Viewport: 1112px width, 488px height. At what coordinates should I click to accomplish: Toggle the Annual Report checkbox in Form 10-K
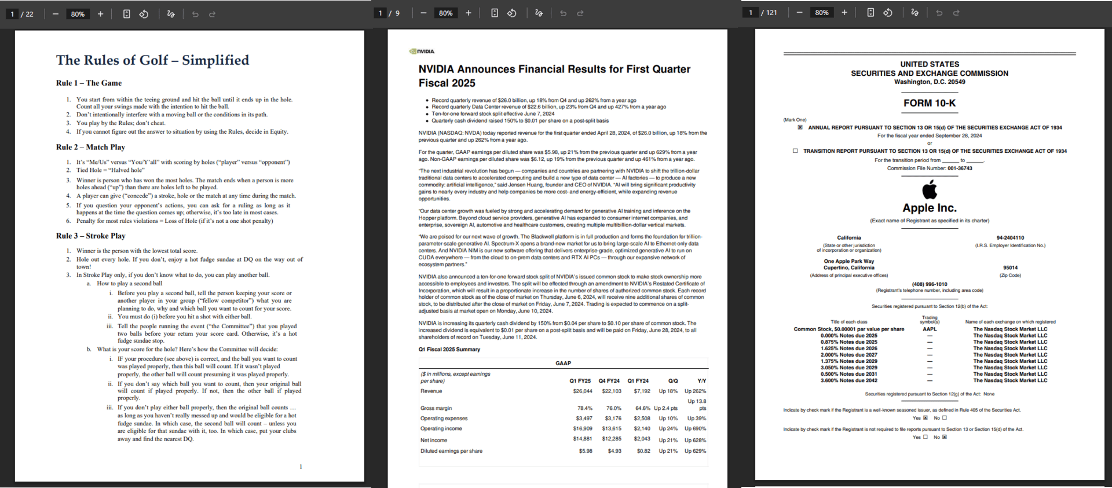pyautogui.click(x=800, y=127)
